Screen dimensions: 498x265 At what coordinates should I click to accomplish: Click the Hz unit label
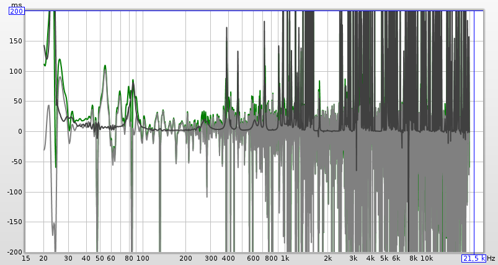pyautogui.click(x=491, y=258)
